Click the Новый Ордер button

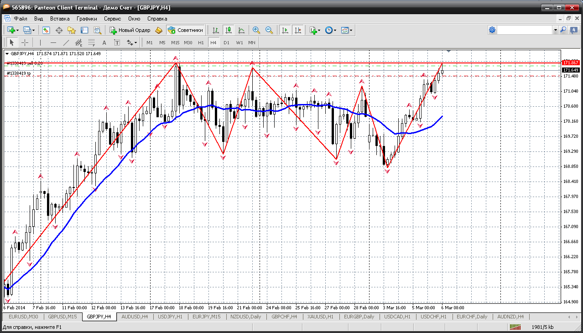pos(130,30)
